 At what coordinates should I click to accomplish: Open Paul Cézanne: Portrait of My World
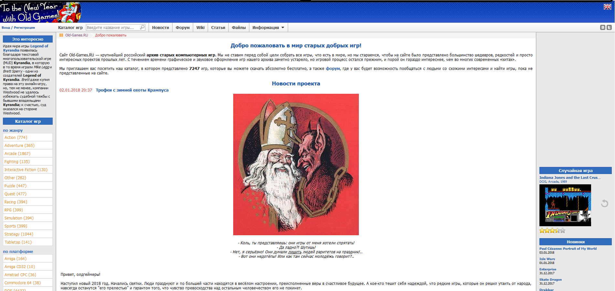pos(568,249)
